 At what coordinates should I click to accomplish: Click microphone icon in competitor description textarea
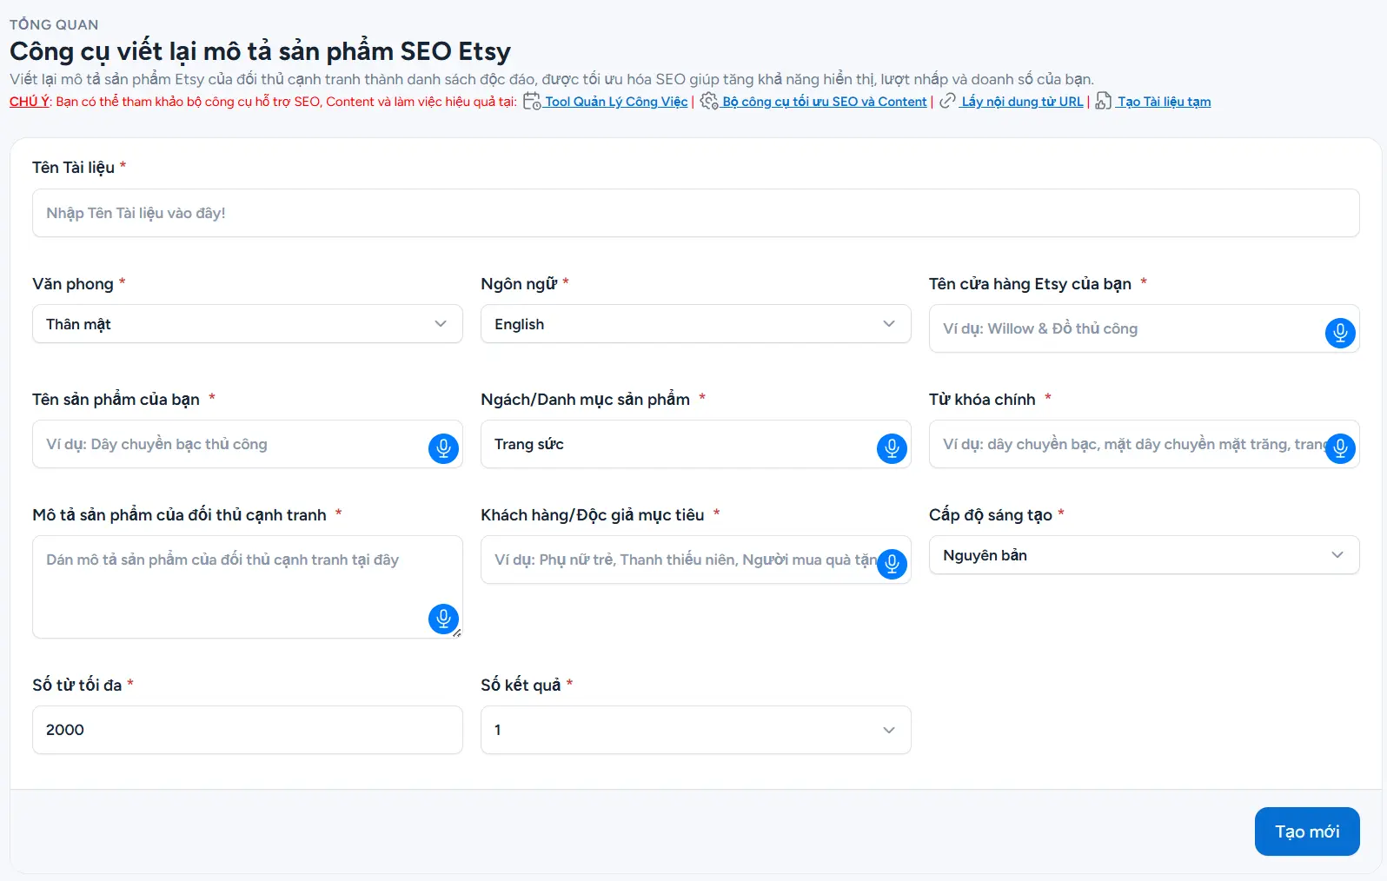pos(443,619)
